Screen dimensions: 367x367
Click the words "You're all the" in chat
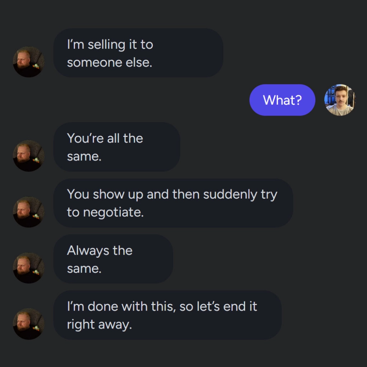pyautogui.click(x=105, y=138)
